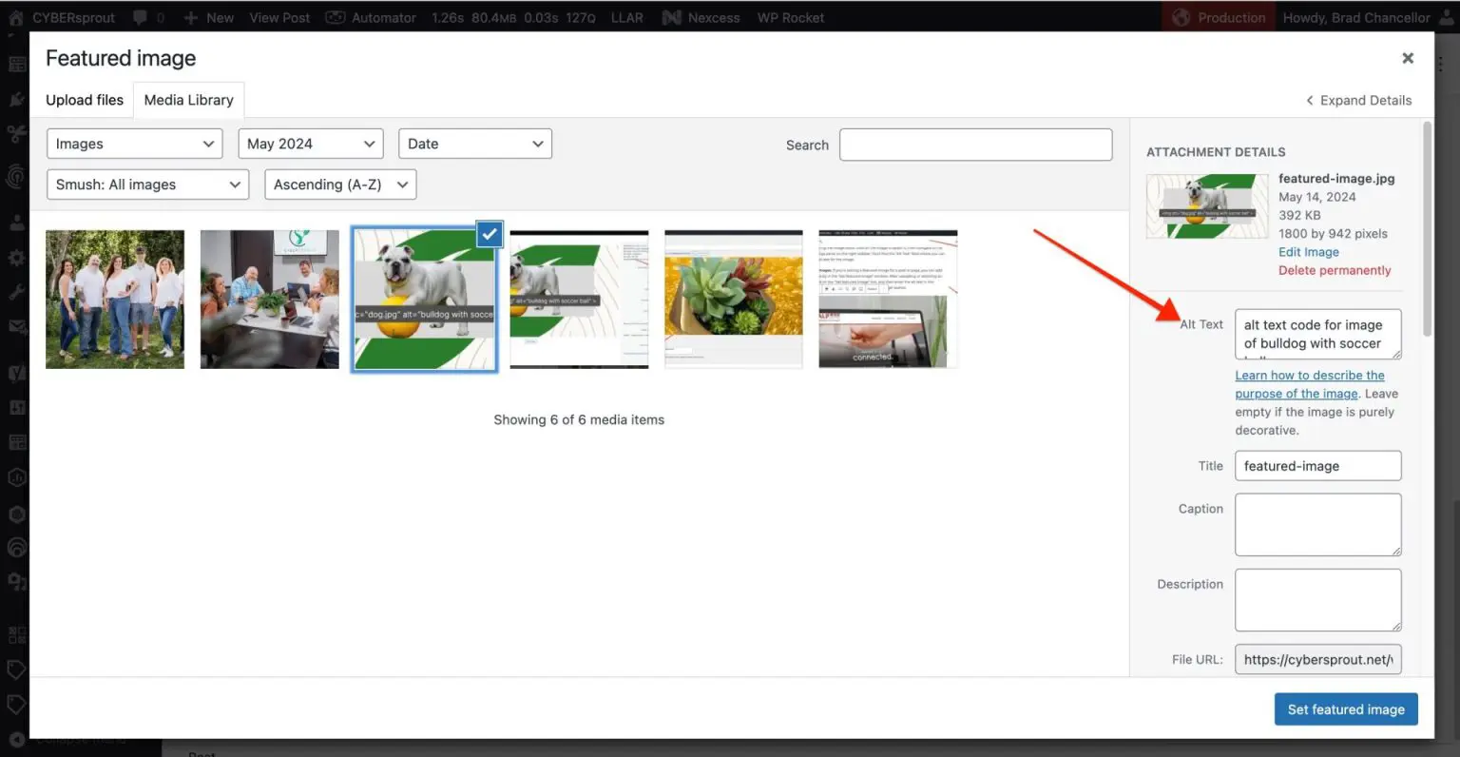Uncheck the selected bulldog image checkmark
Viewport: 1460px width, 757px height.
(x=489, y=233)
